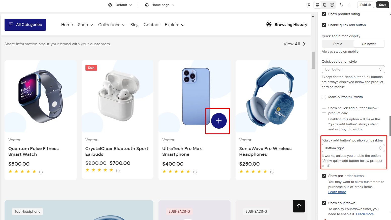The height and width of the screenshot is (220, 391).
Task: Select the Static display option
Action: [338, 44]
